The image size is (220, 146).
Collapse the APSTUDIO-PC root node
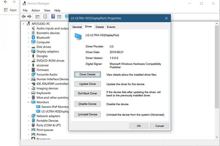(x=23, y=24)
